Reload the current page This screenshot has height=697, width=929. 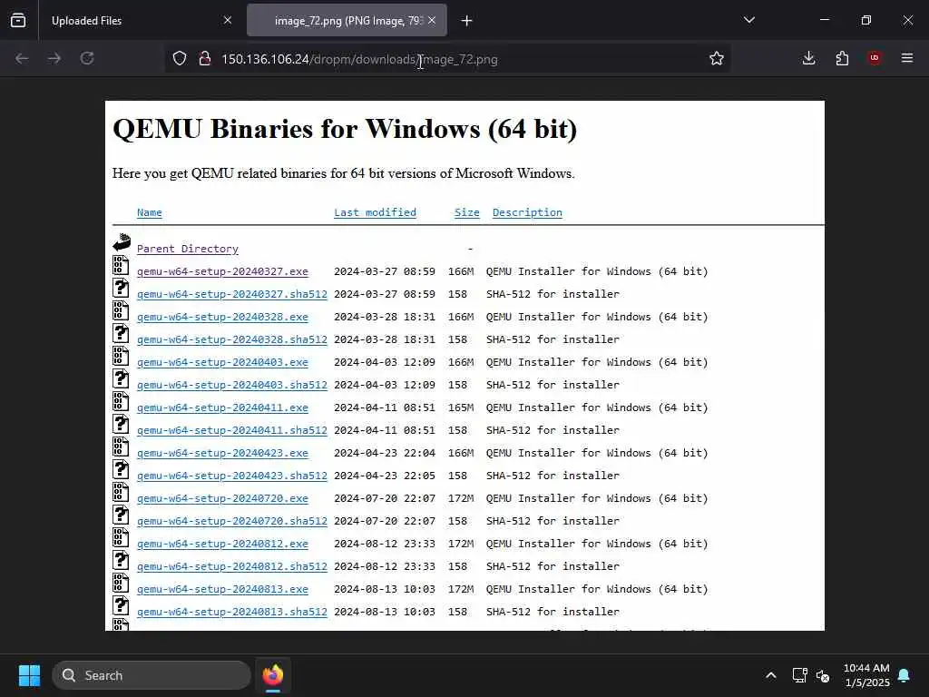[87, 58]
